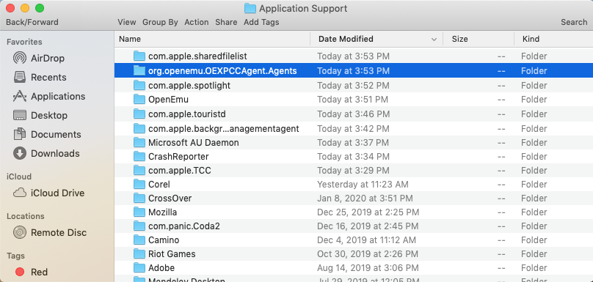This screenshot has height=282, width=593.
Task: Click the org.openemu.OEXPCCAgent.Agents folder icon
Action: tap(139, 70)
